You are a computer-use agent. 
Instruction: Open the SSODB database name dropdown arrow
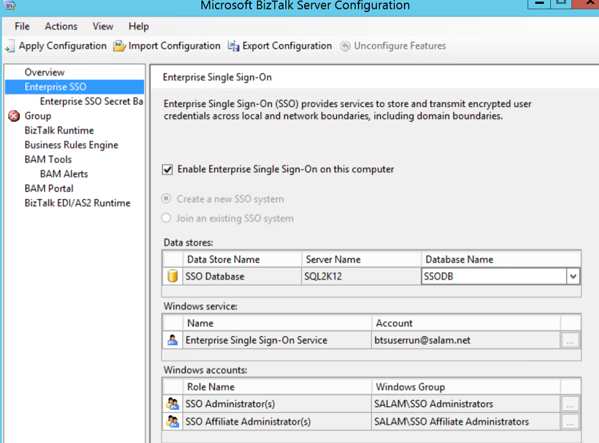[573, 276]
